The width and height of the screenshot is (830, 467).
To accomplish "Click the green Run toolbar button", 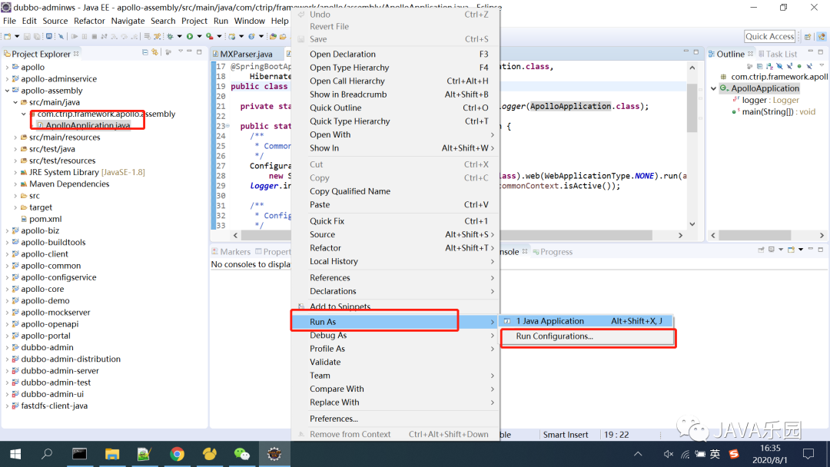I will coord(190,37).
